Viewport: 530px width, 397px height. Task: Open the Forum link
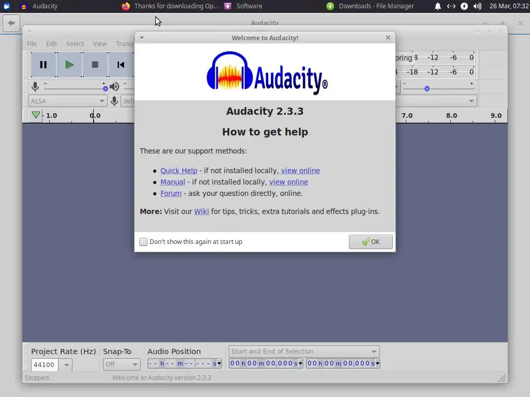coord(171,193)
